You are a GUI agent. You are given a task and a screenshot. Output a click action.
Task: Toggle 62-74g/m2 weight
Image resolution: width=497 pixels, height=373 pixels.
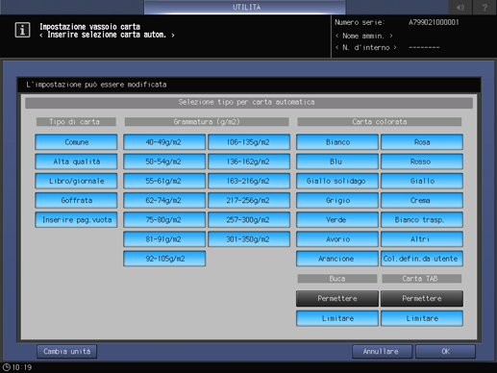(x=164, y=200)
